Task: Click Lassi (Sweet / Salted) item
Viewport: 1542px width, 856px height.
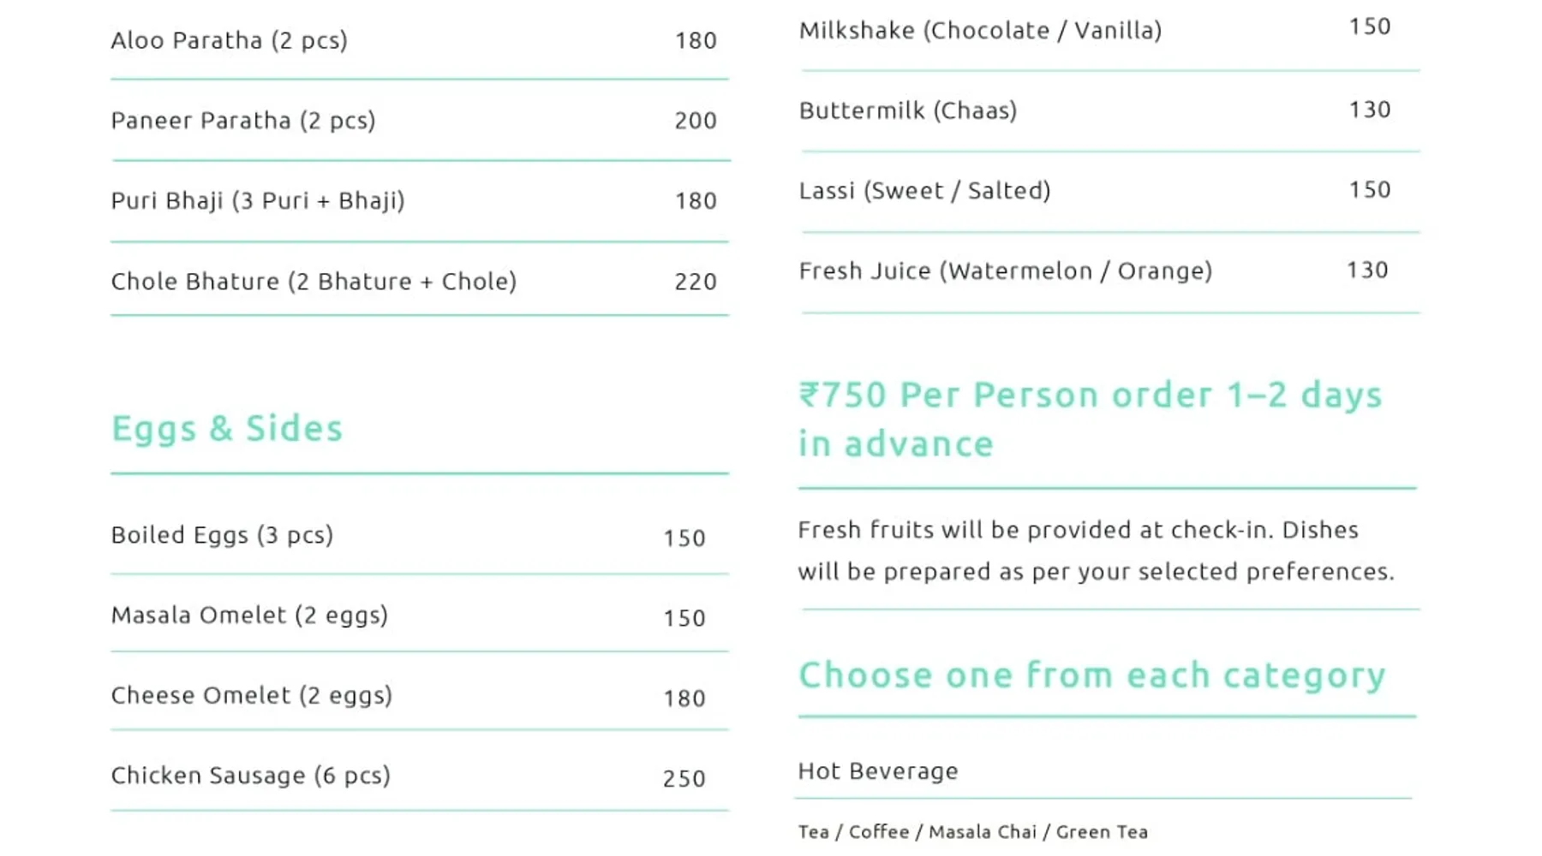Action: click(924, 190)
